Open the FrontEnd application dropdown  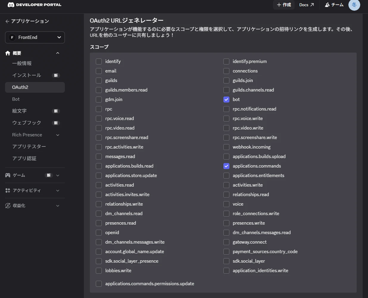tap(35, 37)
